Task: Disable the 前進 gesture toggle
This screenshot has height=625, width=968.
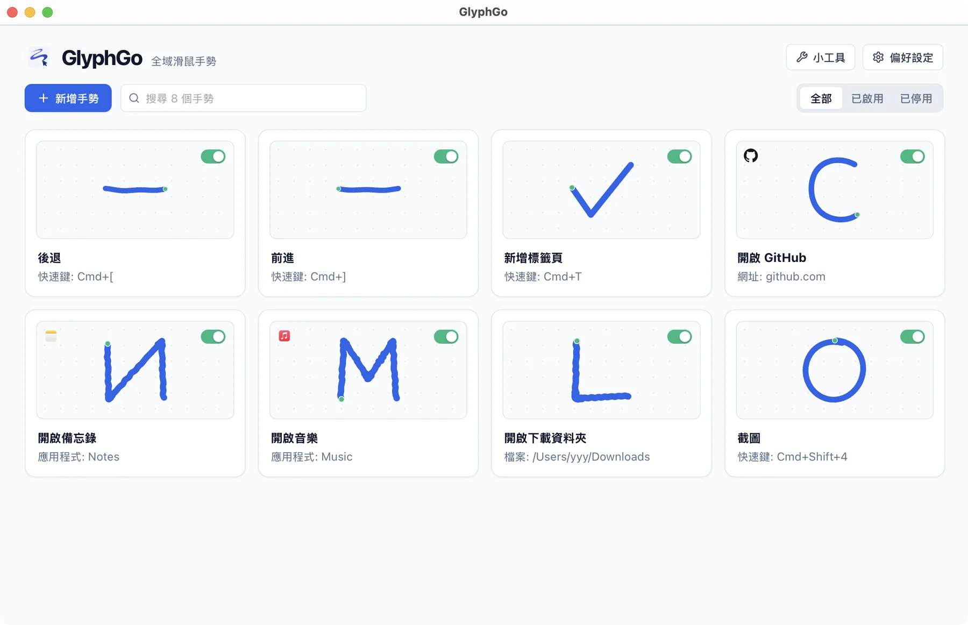Action: pos(446,157)
